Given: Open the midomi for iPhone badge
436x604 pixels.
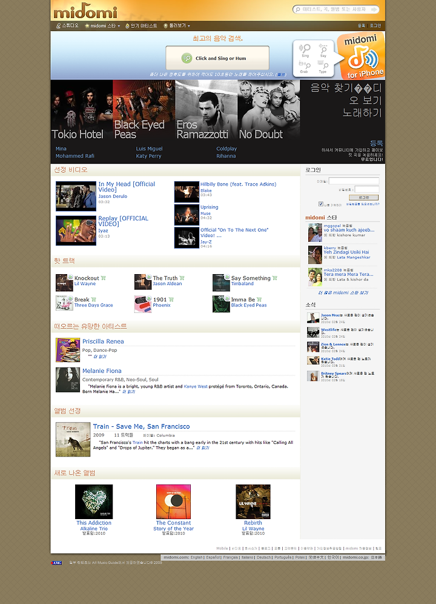Looking at the screenshot, I should tap(360, 56).
